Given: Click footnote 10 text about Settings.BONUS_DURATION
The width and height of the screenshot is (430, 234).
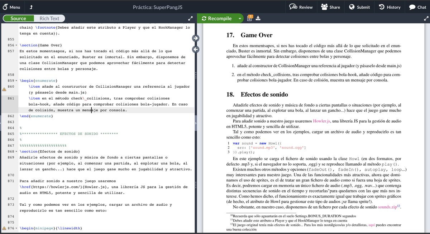Looking at the screenshot, I should 293,216.
